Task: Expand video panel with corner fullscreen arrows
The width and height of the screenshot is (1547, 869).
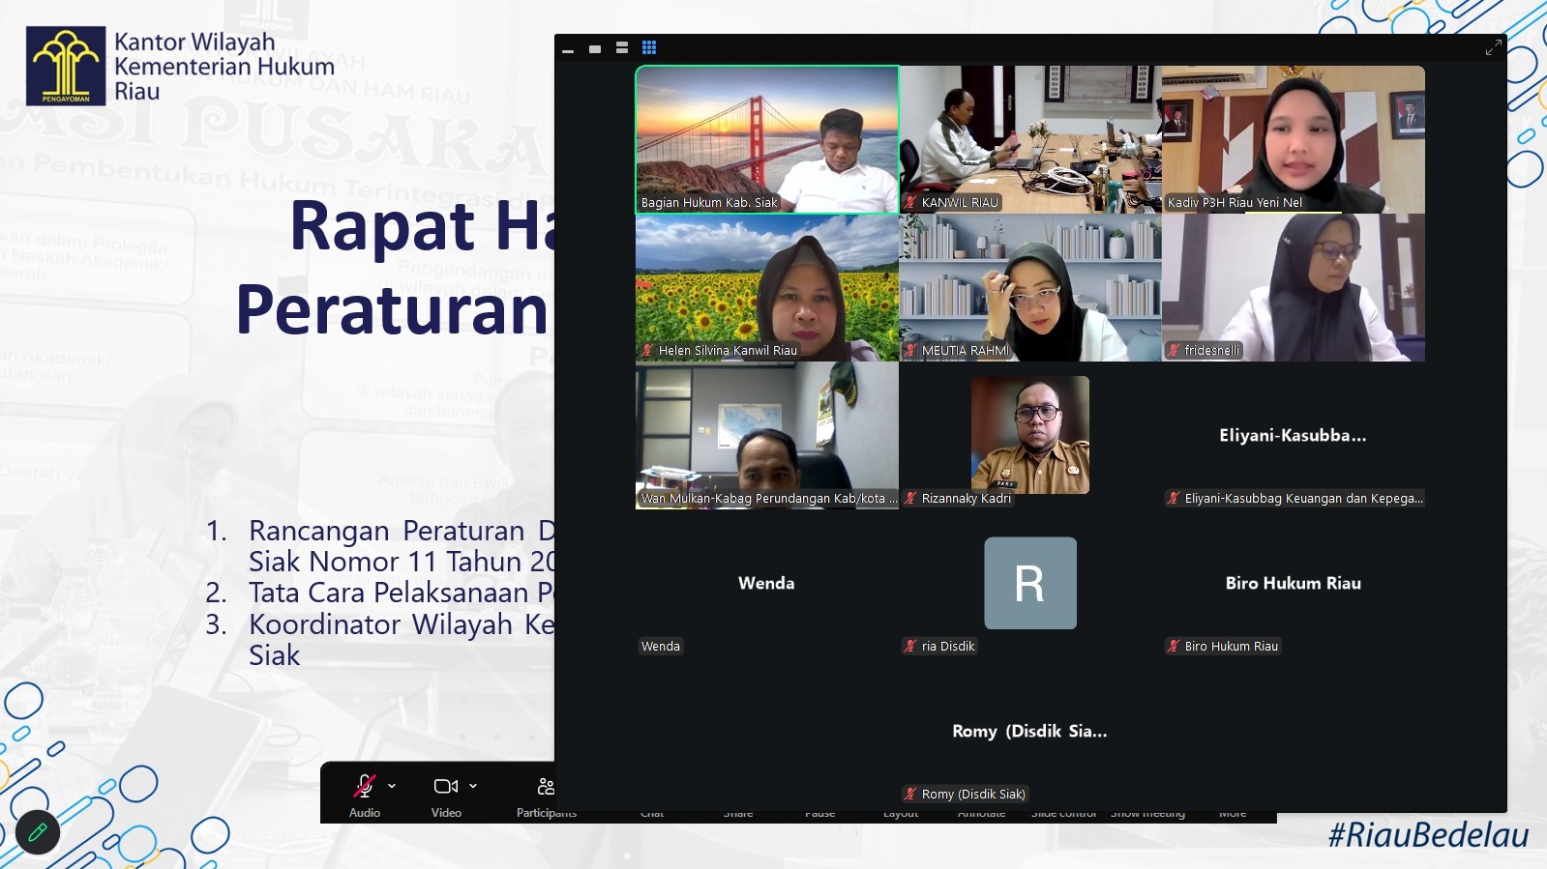Action: tap(1494, 47)
